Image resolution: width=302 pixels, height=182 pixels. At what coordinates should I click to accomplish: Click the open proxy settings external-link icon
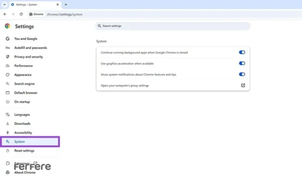pyautogui.click(x=243, y=86)
